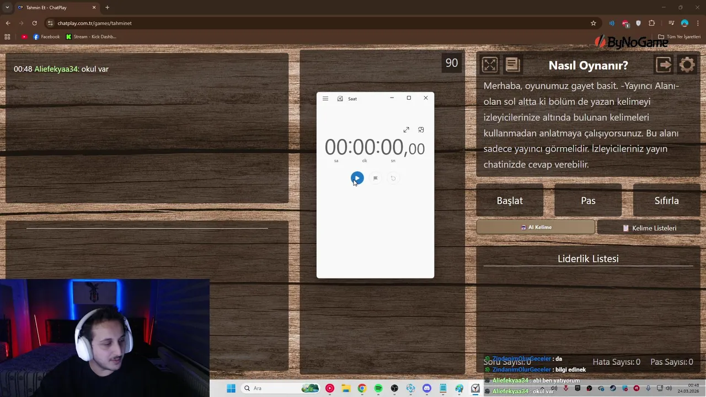706x397 pixels.
Task: Go back in the browser
Action: (8, 23)
